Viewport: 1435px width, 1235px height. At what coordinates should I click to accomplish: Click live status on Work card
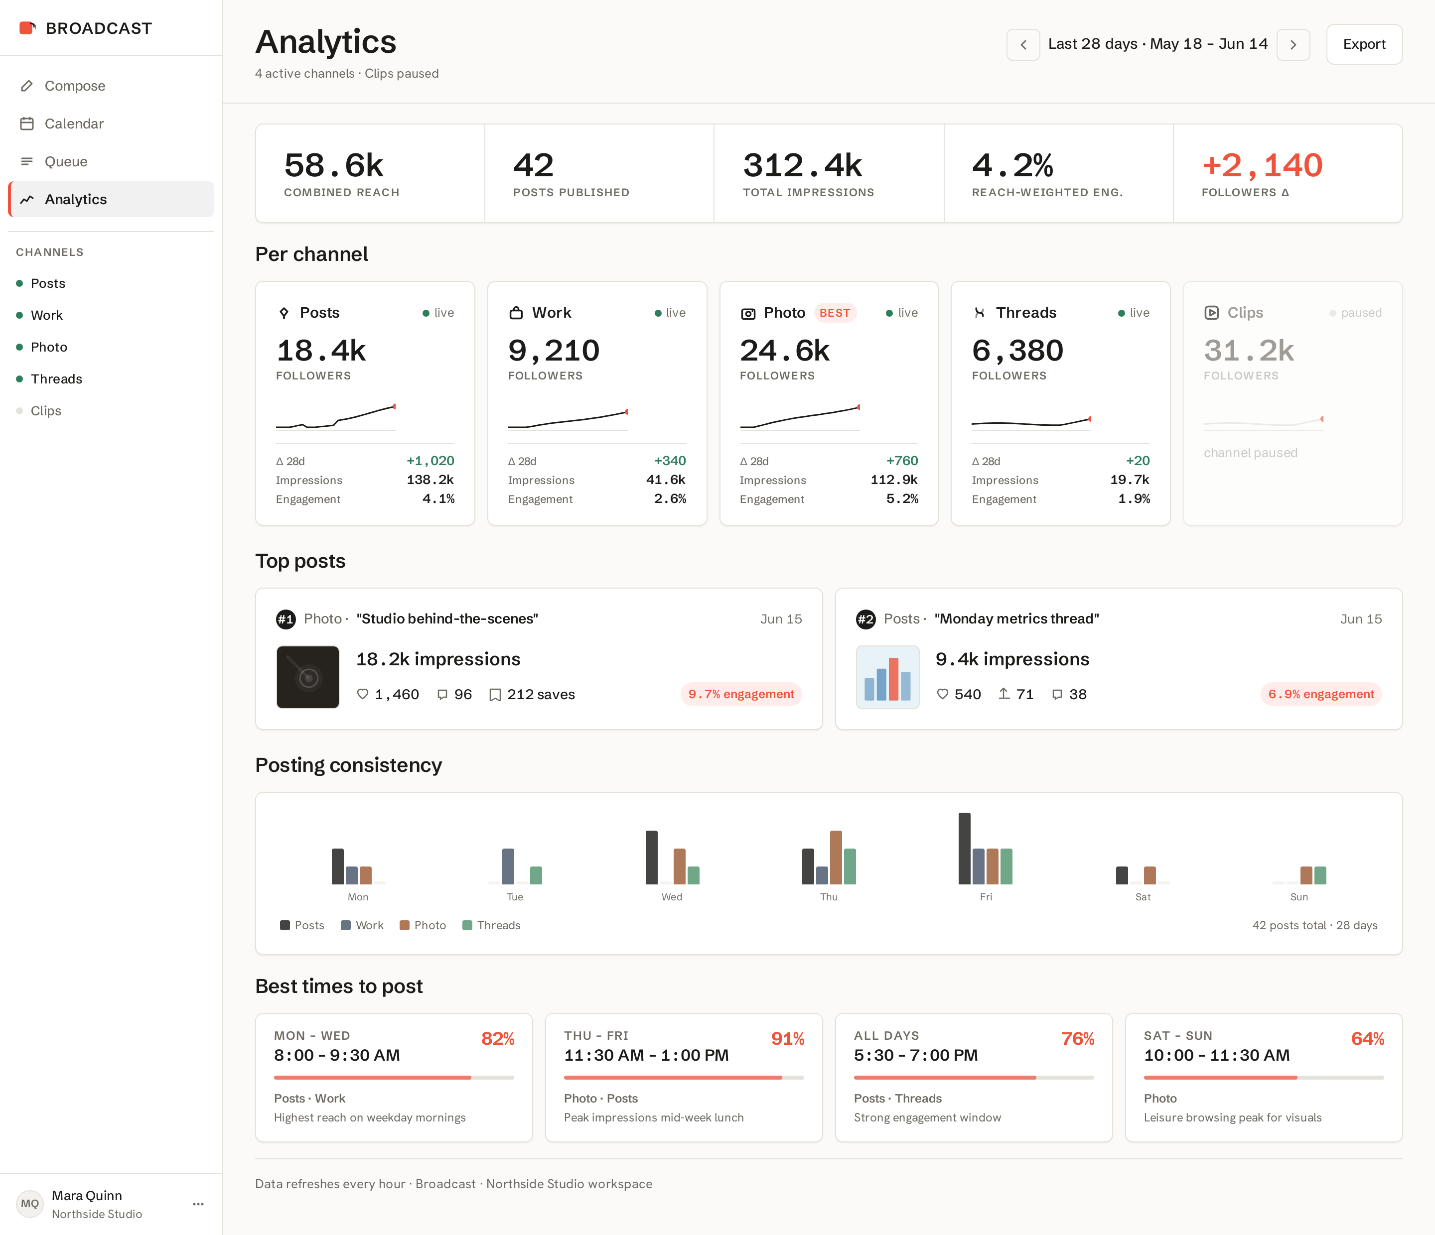pyautogui.click(x=670, y=313)
